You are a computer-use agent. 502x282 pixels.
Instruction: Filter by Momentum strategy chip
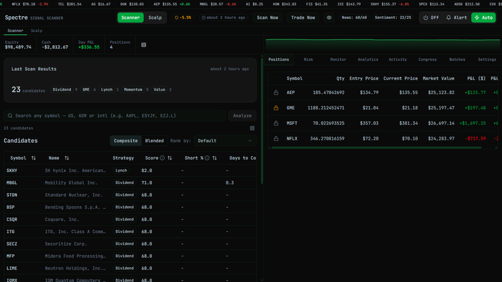coord(133,90)
